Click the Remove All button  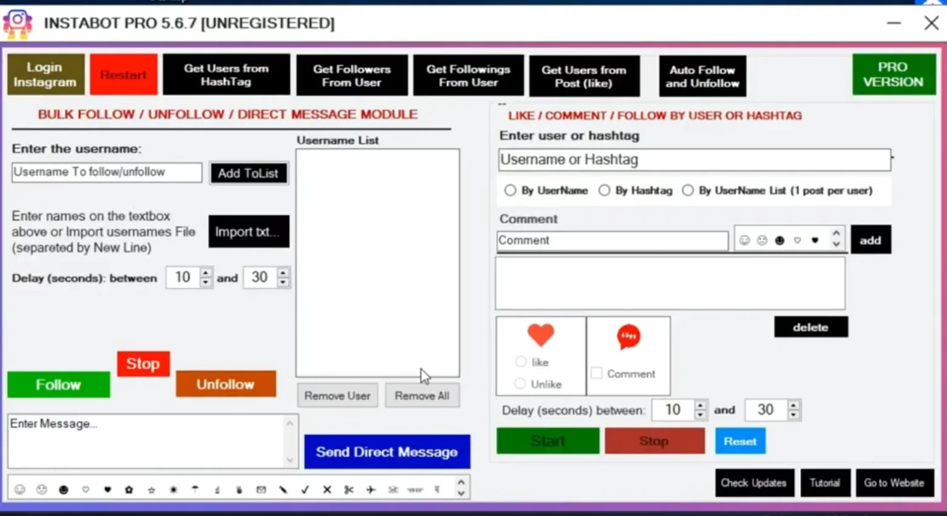click(x=422, y=395)
